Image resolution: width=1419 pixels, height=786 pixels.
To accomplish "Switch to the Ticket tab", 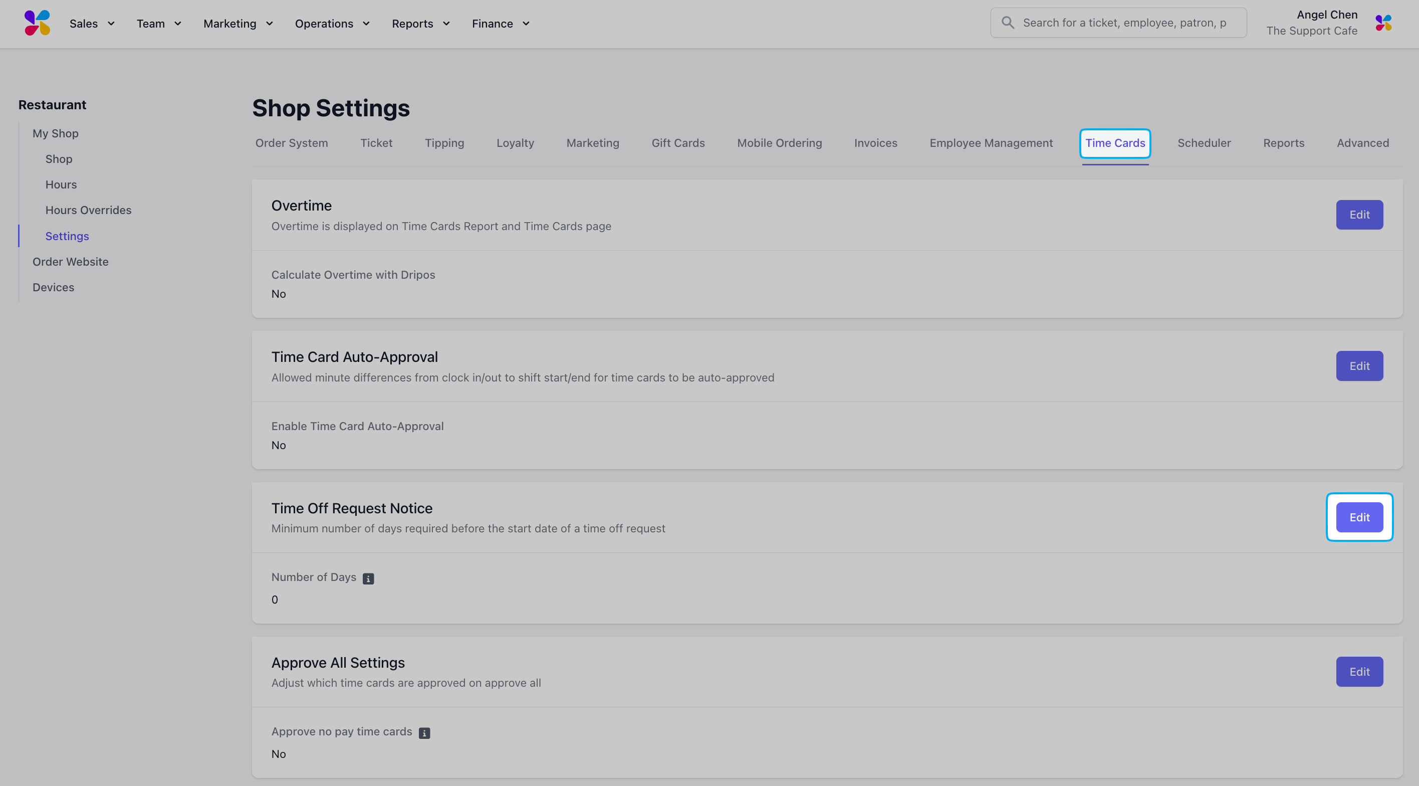I will click(x=376, y=143).
